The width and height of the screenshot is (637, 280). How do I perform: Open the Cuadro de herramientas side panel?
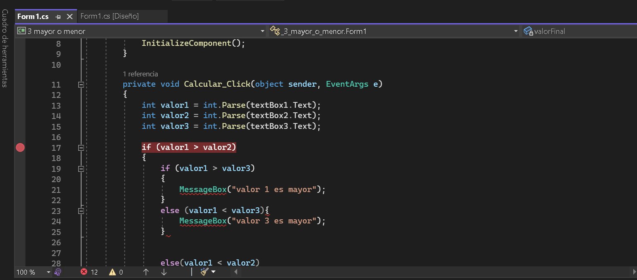point(5,48)
